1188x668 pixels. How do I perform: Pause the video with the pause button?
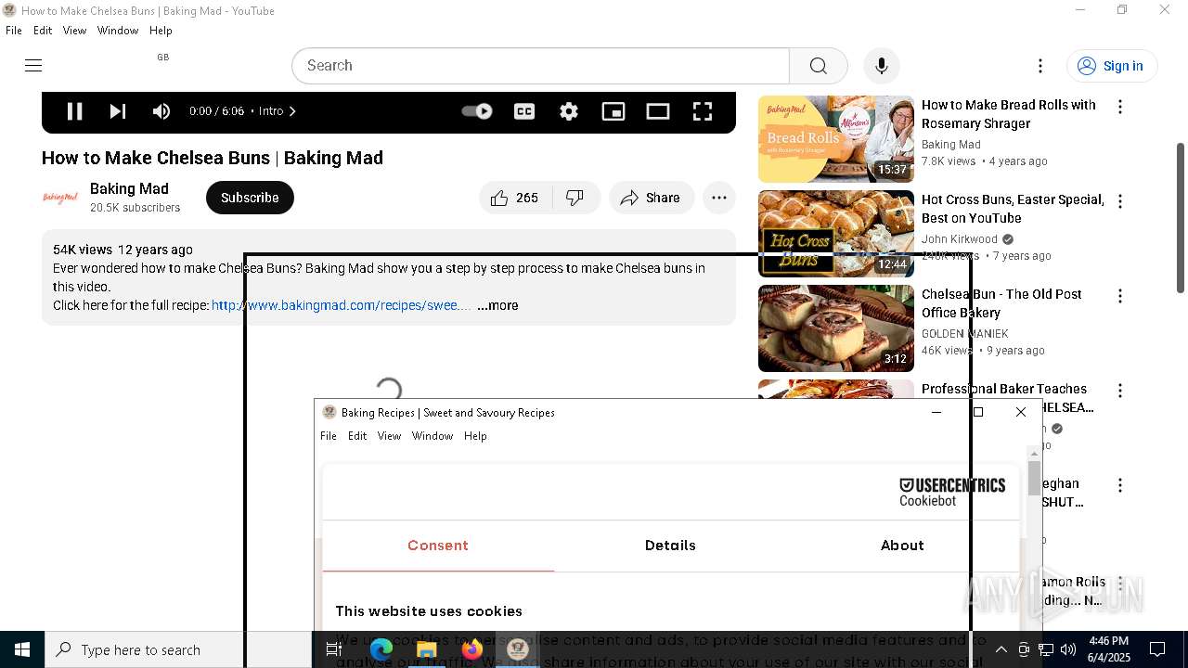point(74,111)
